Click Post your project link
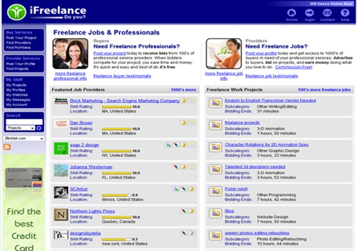The height and width of the screenshot is (251, 357). point(110,53)
